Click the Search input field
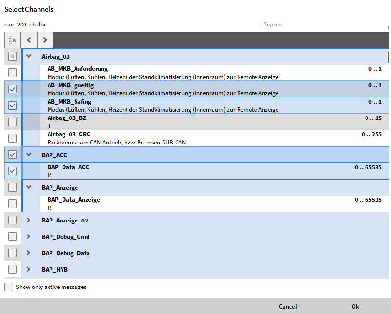Image resolution: width=391 pixels, height=314 pixels. click(x=324, y=25)
